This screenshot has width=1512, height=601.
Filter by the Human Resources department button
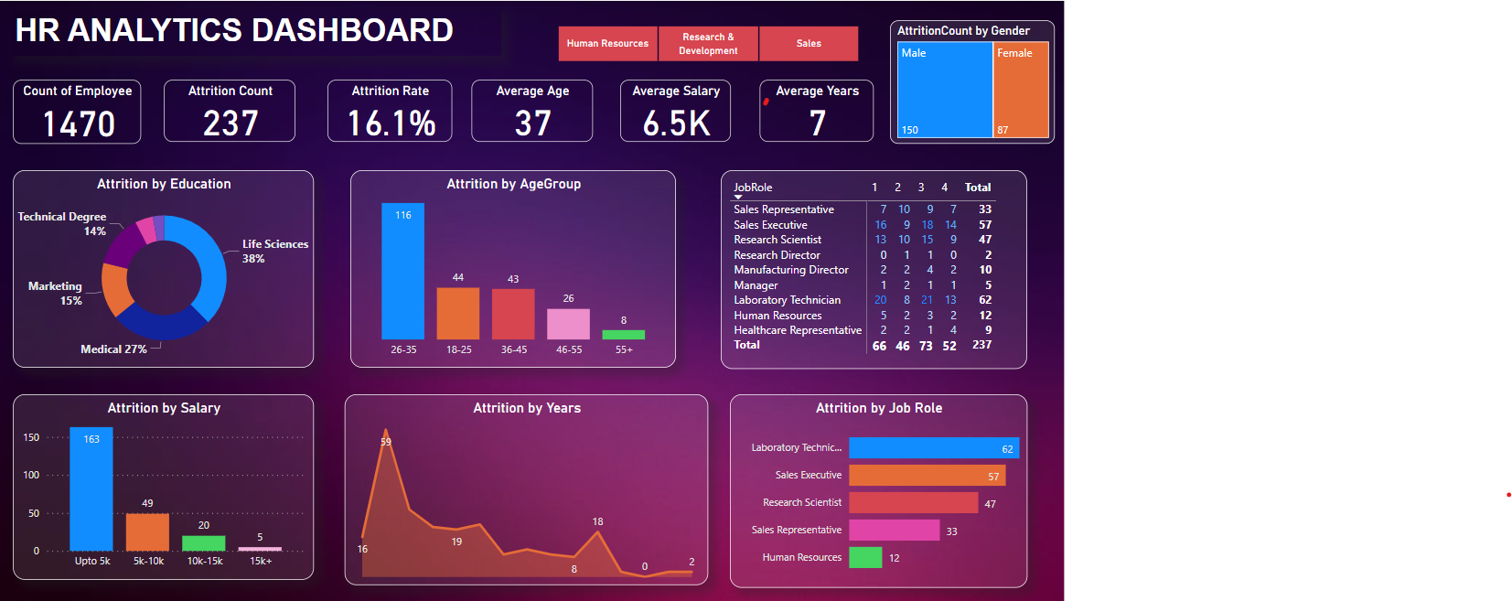coord(607,43)
